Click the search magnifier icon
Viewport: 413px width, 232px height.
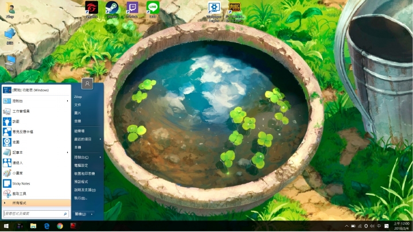click(x=65, y=214)
